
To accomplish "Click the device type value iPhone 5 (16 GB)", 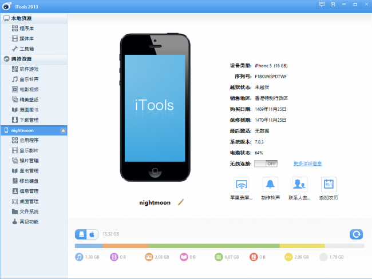I will point(271,66).
